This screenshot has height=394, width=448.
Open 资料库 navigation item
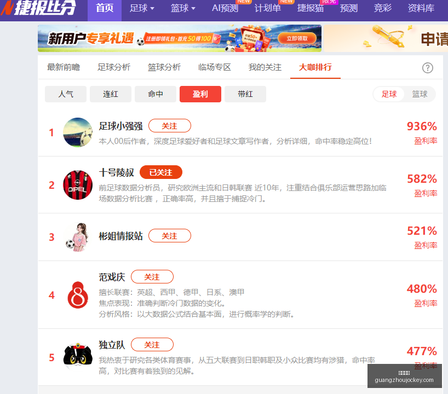pos(421,8)
